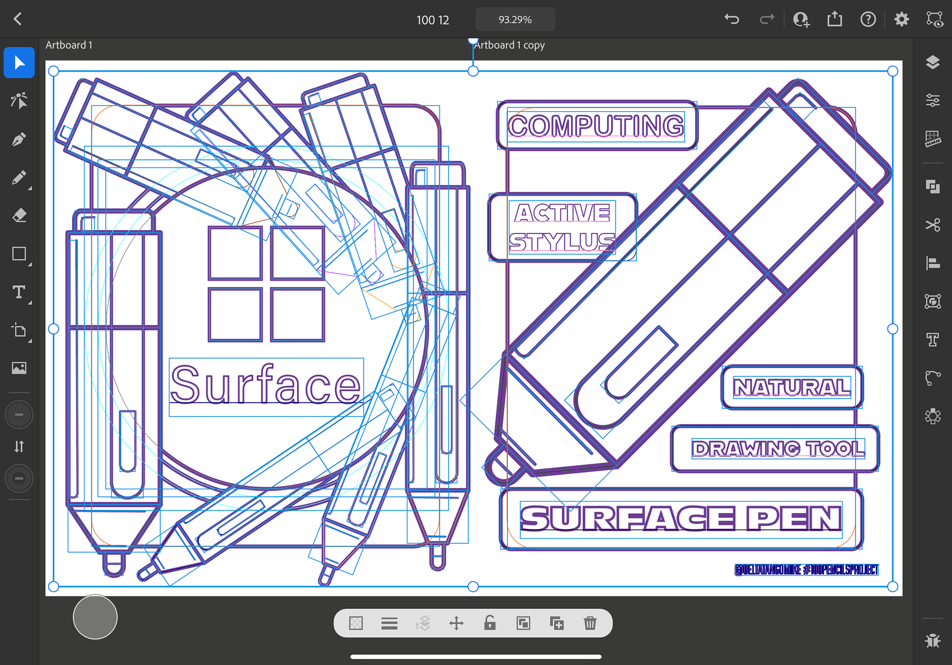Click the arrange order icon in bottom bar
Image resolution: width=952 pixels, height=665 pixels.
coord(423,623)
